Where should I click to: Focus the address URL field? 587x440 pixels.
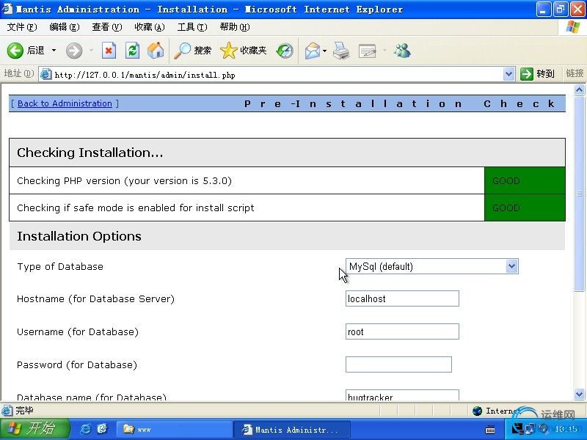277,75
